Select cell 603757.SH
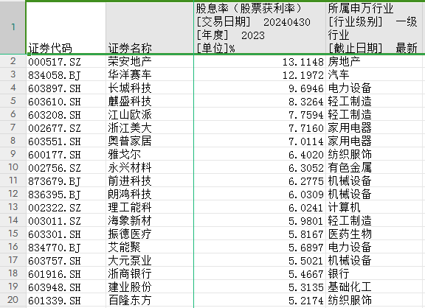Image resolution: width=425 pixels, height=308 pixels. click(x=66, y=260)
